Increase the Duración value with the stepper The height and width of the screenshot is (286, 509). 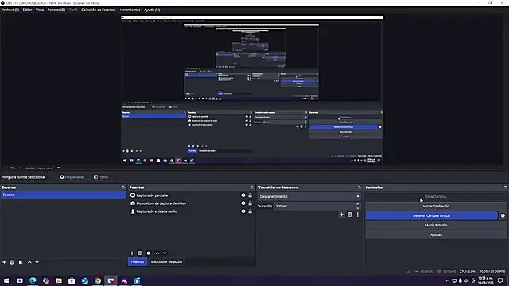[x=358, y=204]
